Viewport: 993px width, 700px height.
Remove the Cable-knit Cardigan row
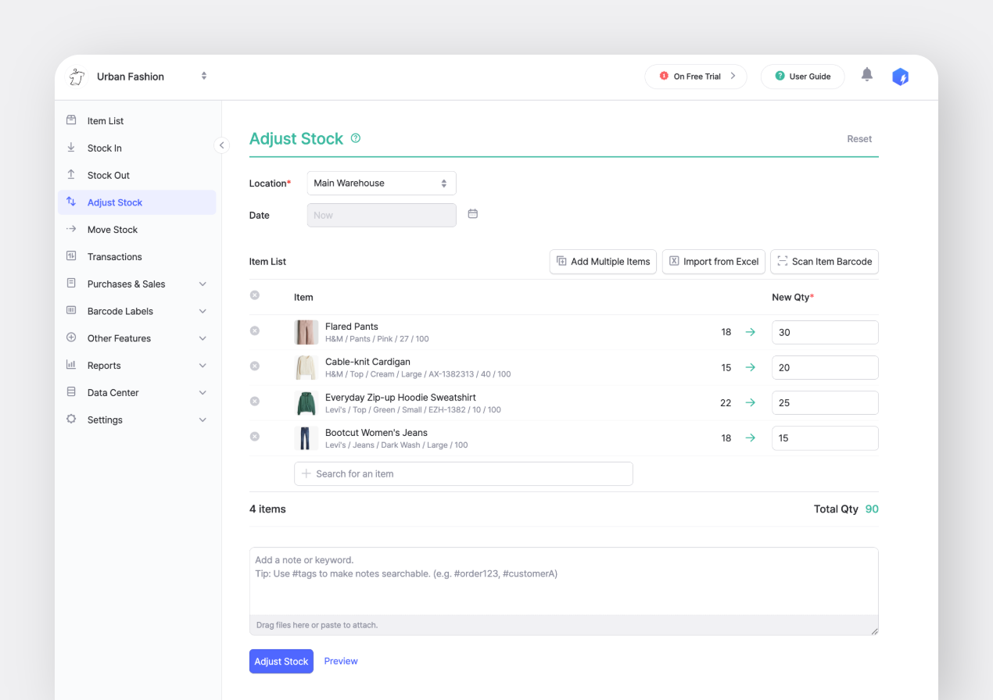[254, 366]
